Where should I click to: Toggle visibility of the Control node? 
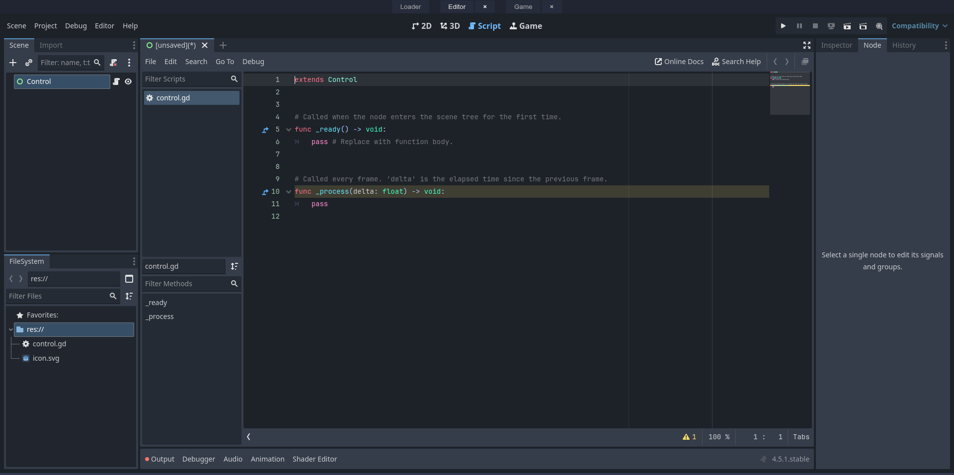click(128, 81)
